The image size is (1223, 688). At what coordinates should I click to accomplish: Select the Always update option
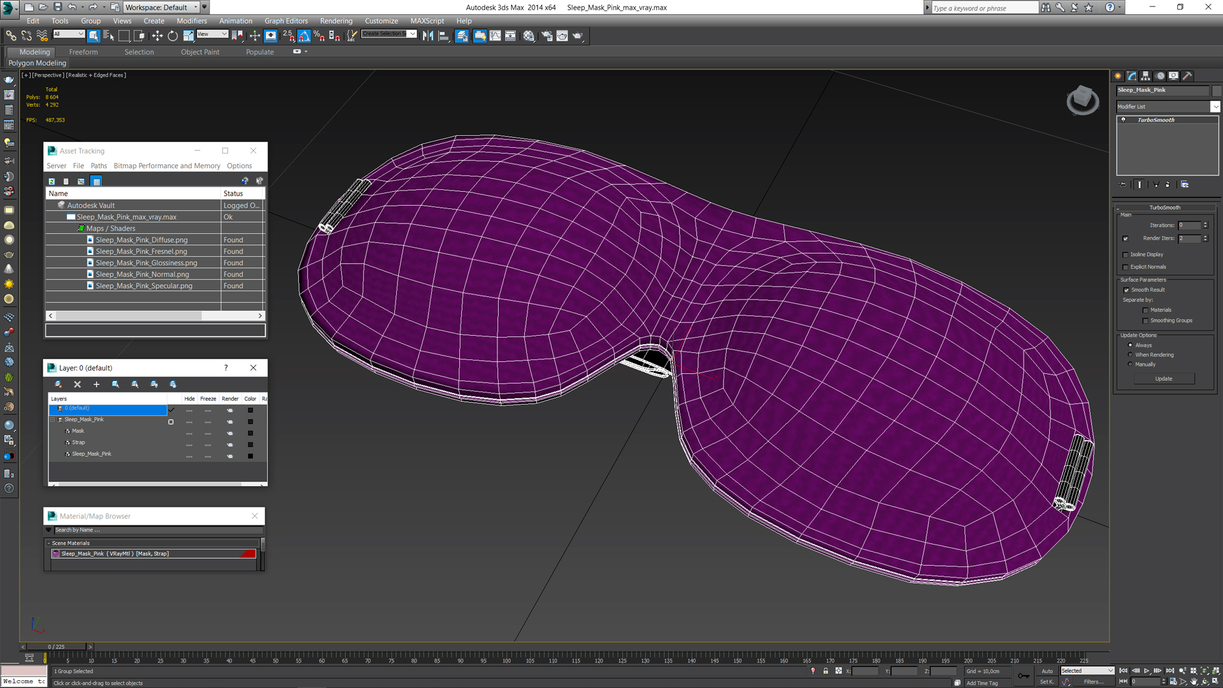pos(1130,345)
